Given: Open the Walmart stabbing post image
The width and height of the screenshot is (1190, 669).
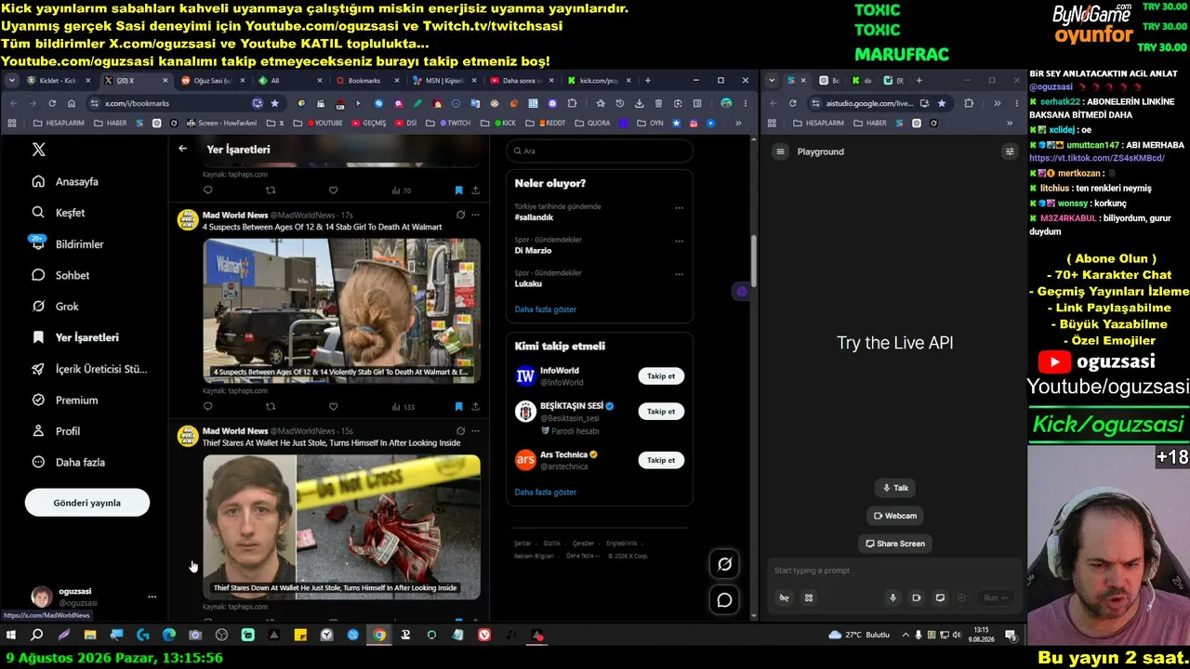Looking at the screenshot, I should point(342,310).
